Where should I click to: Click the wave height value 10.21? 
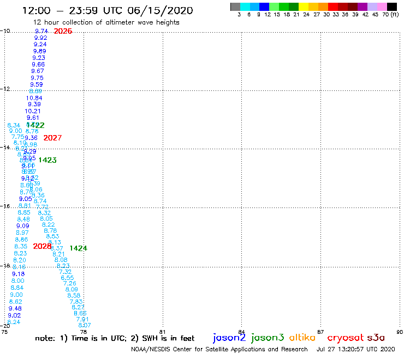[x=32, y=111]
